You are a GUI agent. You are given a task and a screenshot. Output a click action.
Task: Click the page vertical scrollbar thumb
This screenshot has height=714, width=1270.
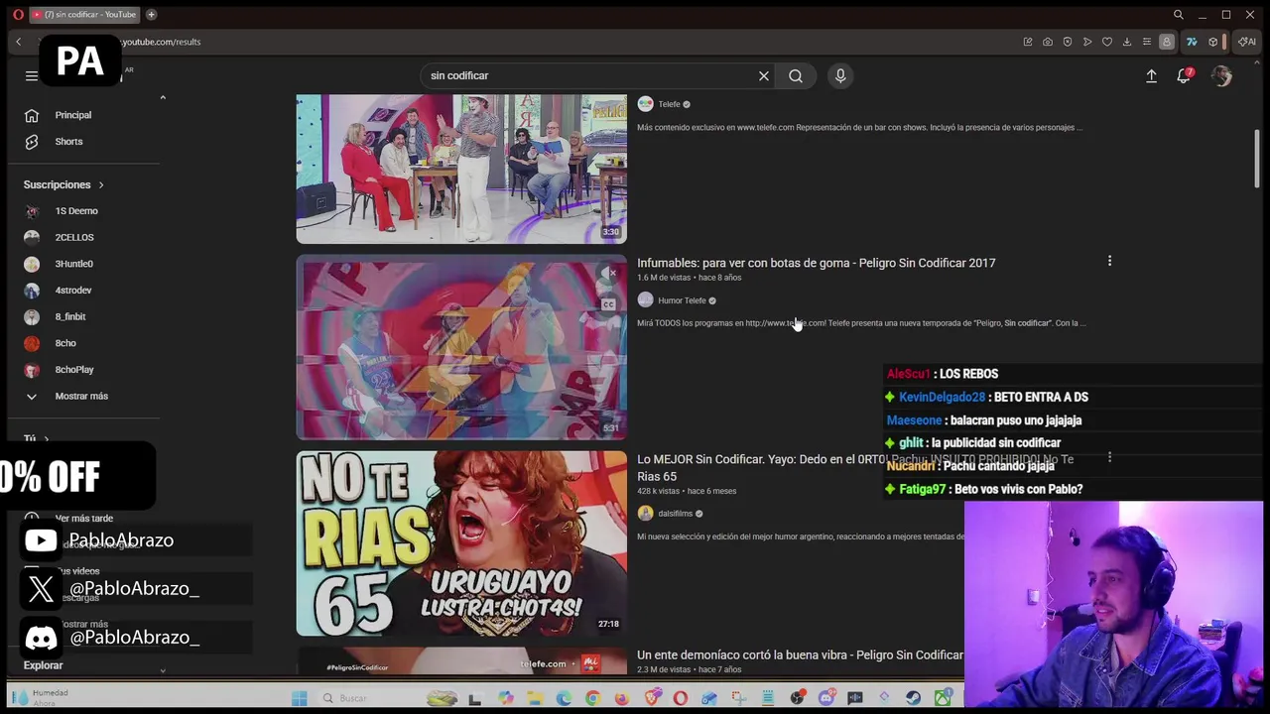(x=1257, y=157)
